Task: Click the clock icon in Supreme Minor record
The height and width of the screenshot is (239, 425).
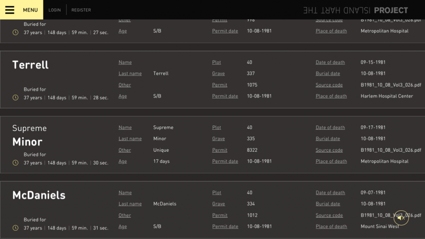Action: pyautogui.click(x=16, y=163)
